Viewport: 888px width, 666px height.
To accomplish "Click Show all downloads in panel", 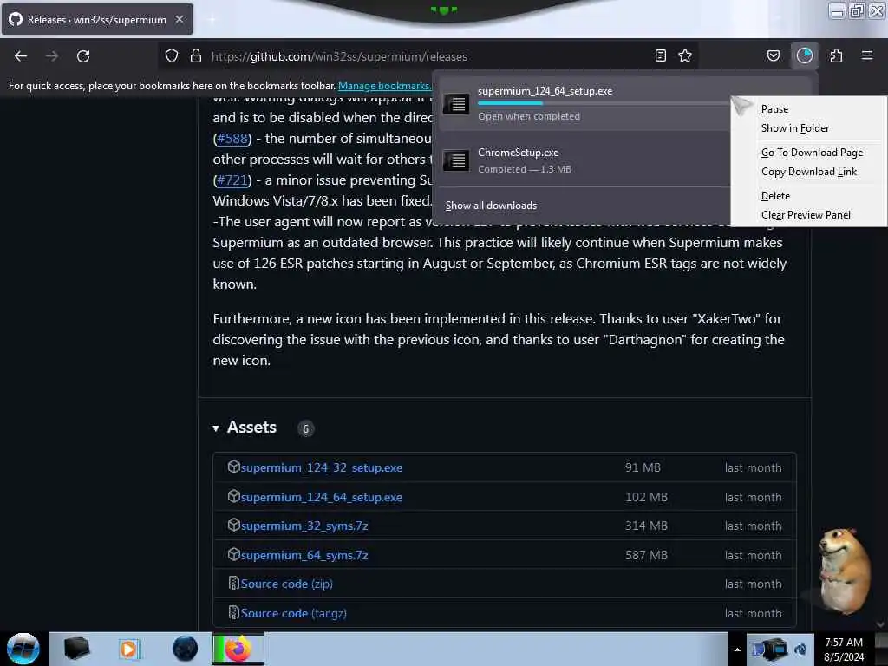I will 491,205.
